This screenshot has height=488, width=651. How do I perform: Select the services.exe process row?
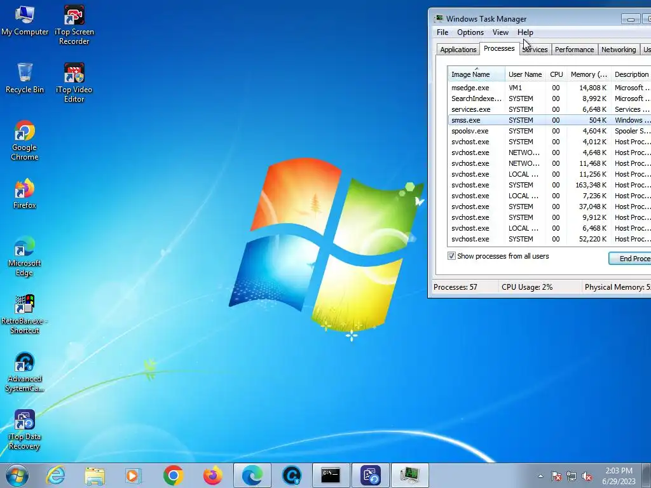click(549, 109)
